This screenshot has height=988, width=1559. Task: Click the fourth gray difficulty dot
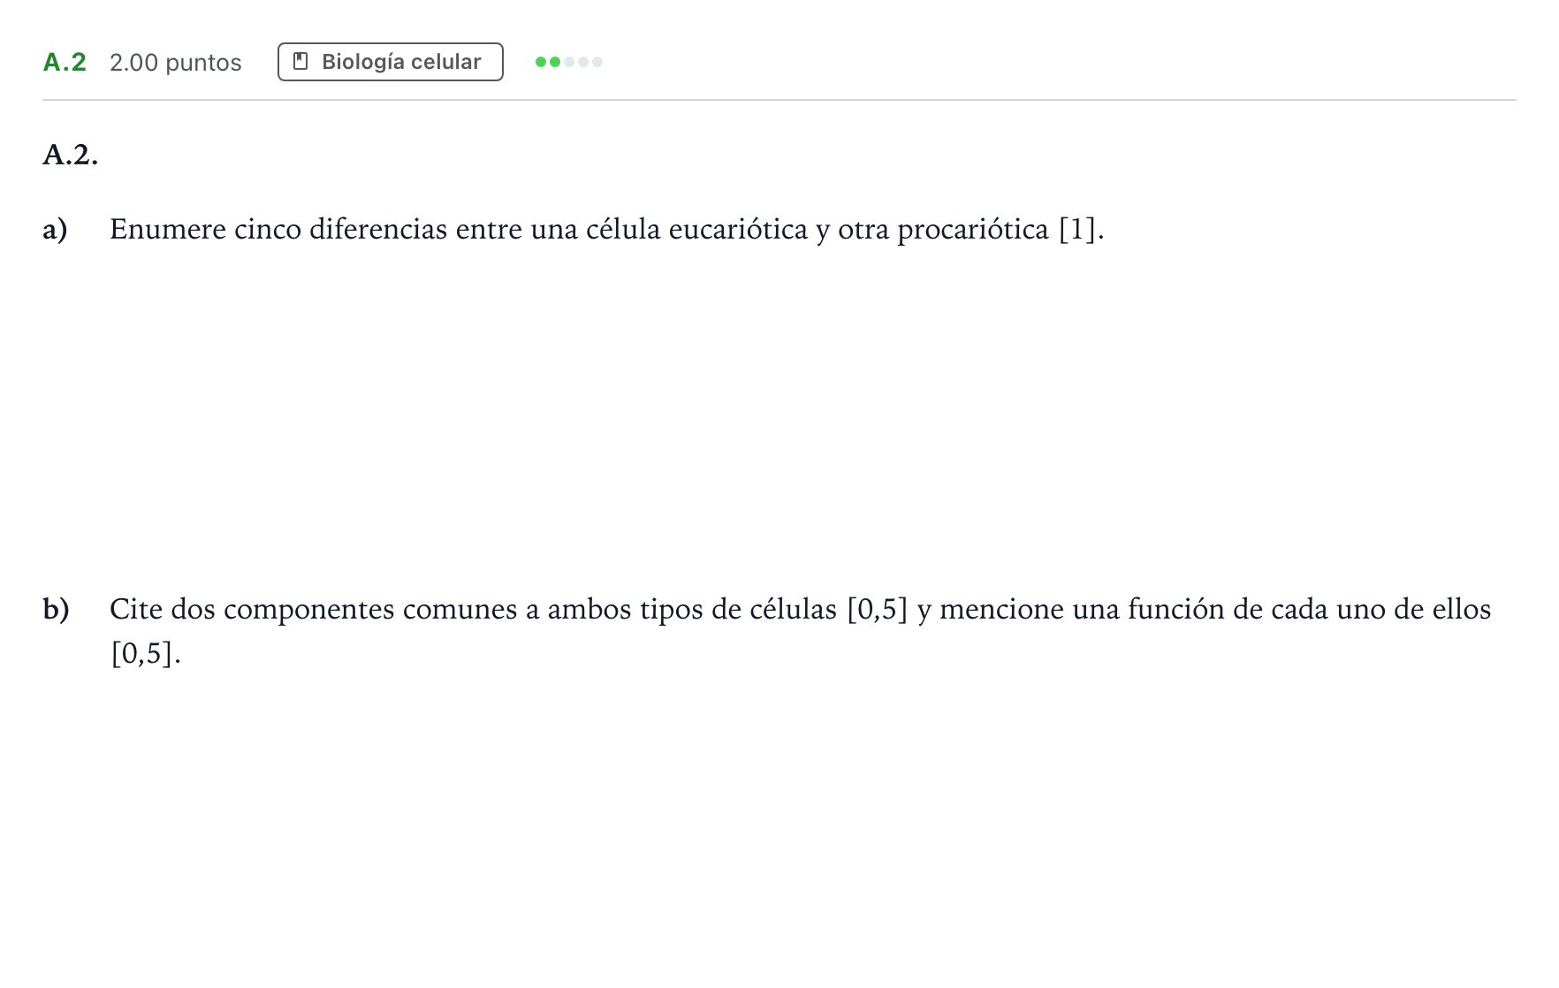click(583, 62)
